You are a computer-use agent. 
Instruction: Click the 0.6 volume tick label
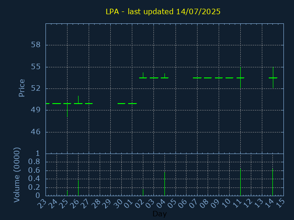(34, 170)
